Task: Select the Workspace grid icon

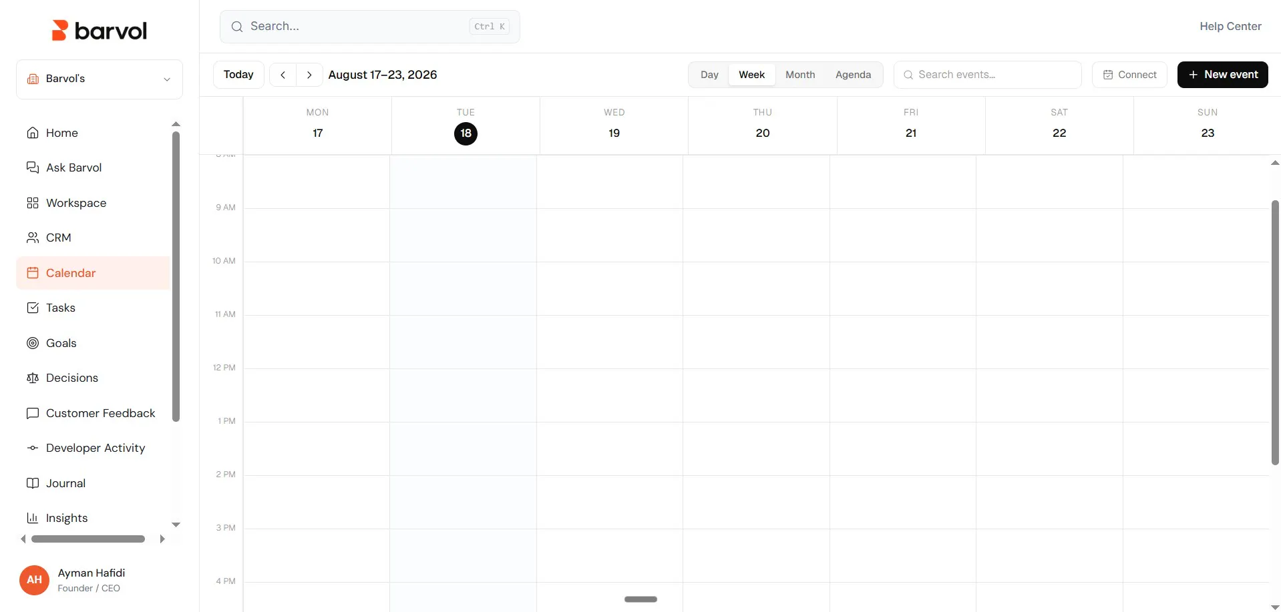Action: (x=32, y=203)
